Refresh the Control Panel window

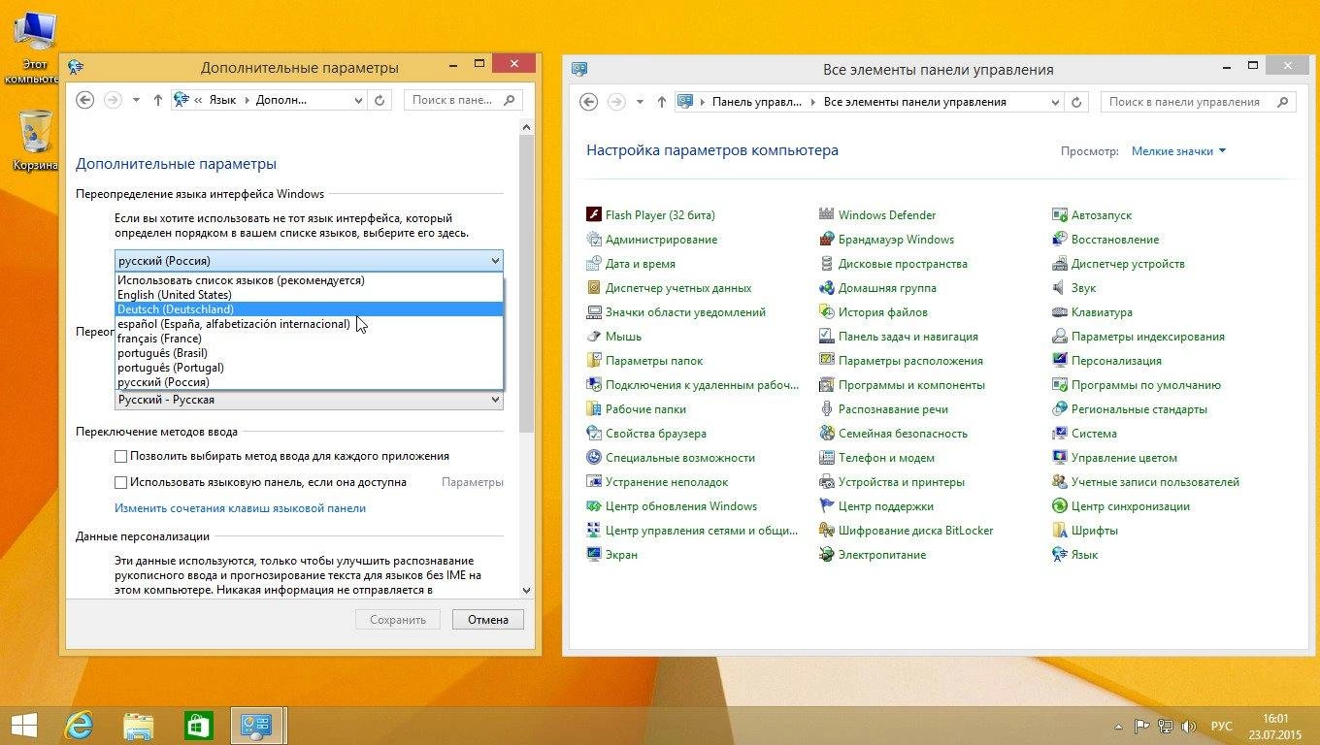click(1076, 102)
